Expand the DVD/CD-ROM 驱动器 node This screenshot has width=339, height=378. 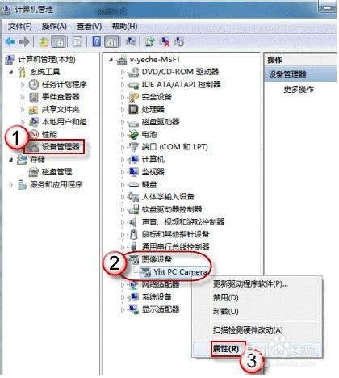123,72
